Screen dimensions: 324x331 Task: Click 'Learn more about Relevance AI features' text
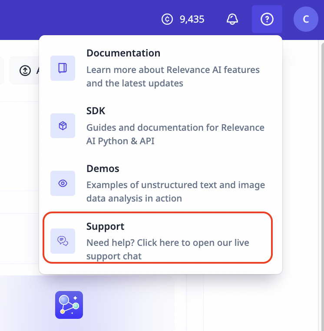coord(173,70)
